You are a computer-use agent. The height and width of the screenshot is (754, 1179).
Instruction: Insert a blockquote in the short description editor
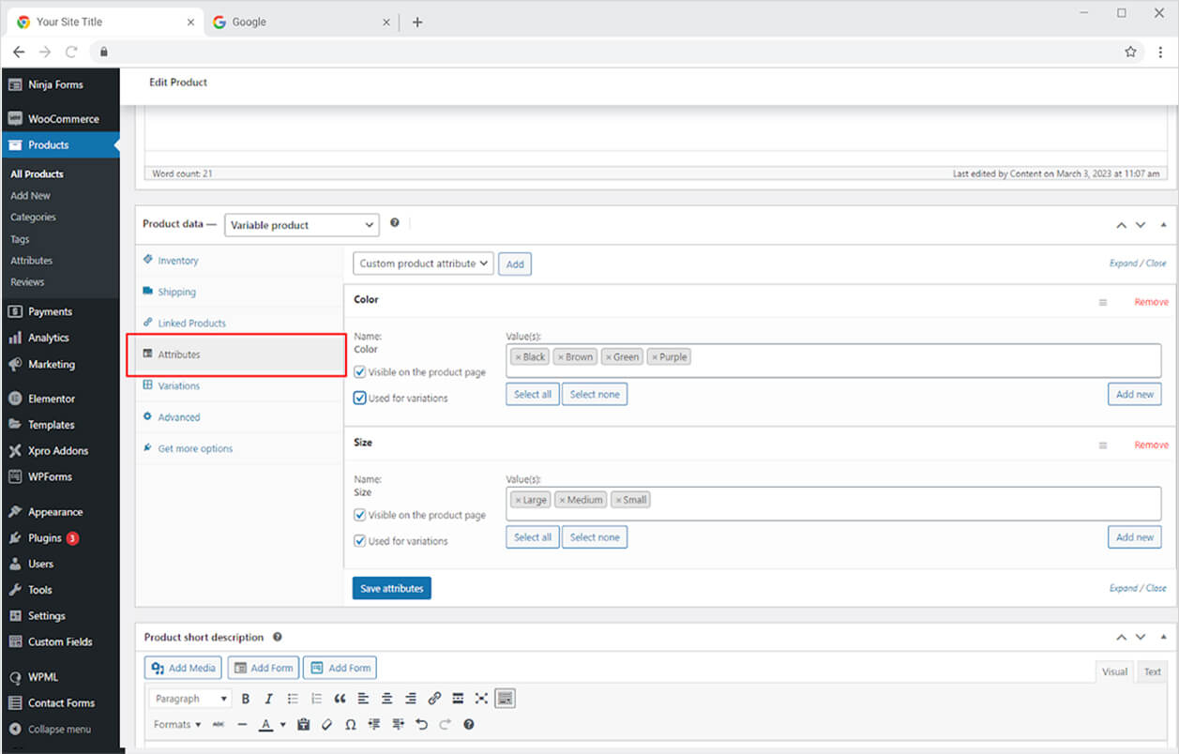tap(340, 699)
